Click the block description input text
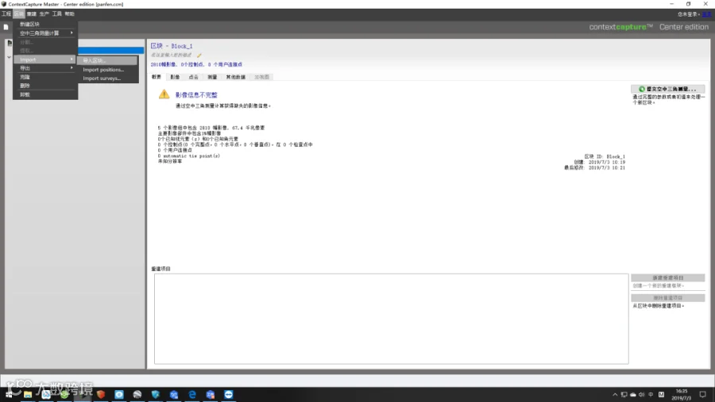This screenshot has height=402, width=715. (x=172, y=55)
